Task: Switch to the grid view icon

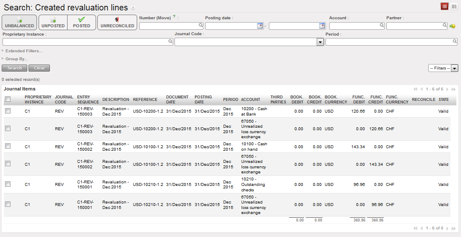Action: coord(454,6)
